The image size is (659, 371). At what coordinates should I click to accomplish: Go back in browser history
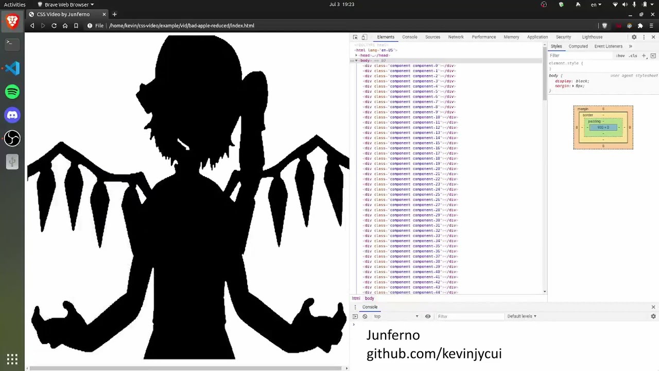point(32,26)
